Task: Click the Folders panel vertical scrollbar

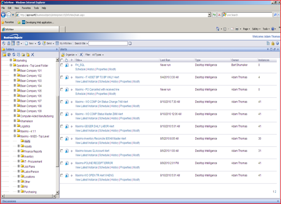Action: (57, 125)
